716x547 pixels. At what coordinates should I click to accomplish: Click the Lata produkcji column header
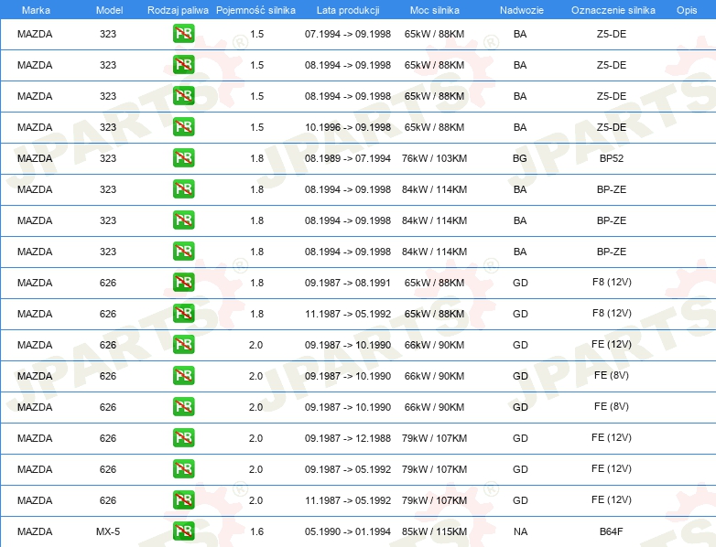tap(348, 10)
